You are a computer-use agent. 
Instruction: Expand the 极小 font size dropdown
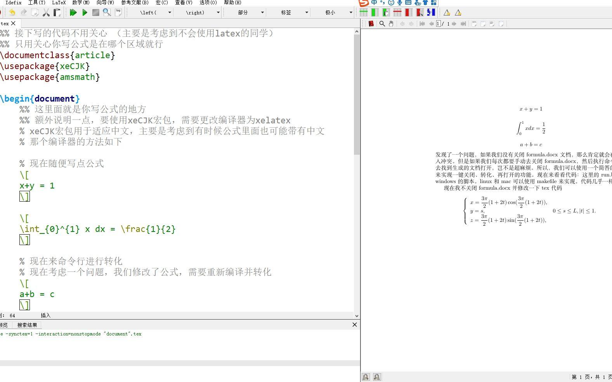click(x=351, y=12)
